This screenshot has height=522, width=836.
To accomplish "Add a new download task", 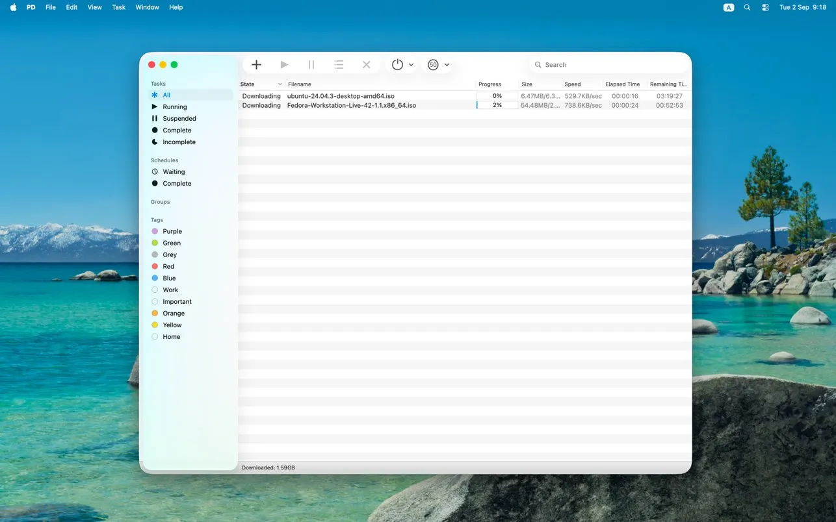I will coord(256,64).
